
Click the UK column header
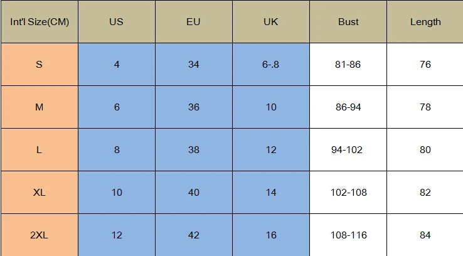[x=271, y=21]
